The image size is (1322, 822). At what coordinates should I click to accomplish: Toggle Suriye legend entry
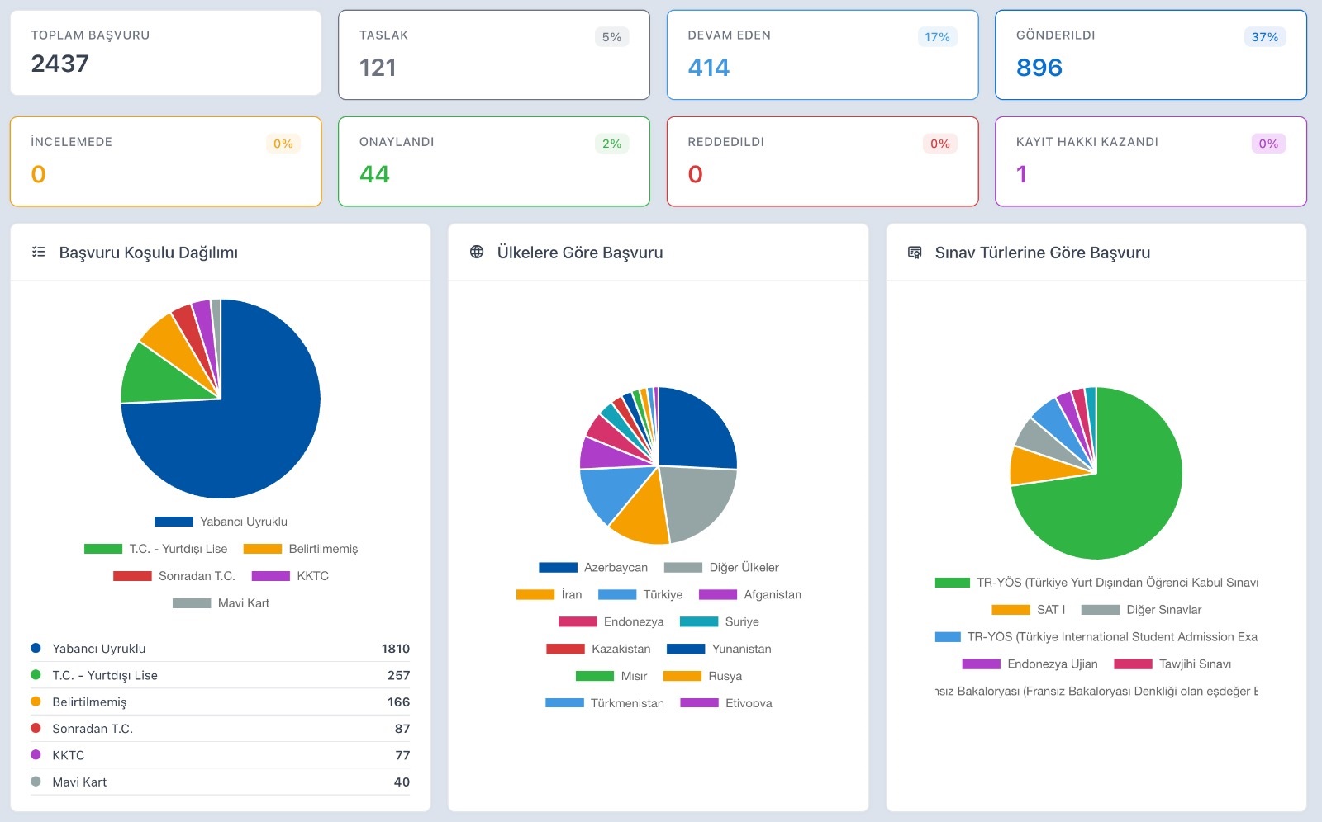click(720, 621)
